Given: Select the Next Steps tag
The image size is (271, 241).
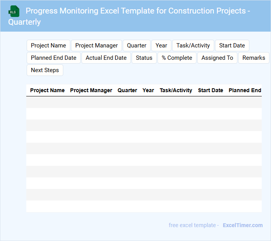Looking at the screenshot, I should (x=45, y=70).
